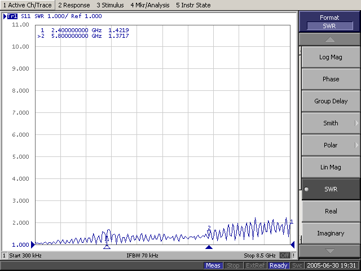The image size is (361, 271).
Task: Open the Mkr/Analysis menu
Action: (x=150, y=5)
